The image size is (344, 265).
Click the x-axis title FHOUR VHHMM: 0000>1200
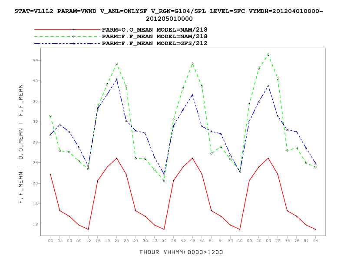tap(181, 252)
